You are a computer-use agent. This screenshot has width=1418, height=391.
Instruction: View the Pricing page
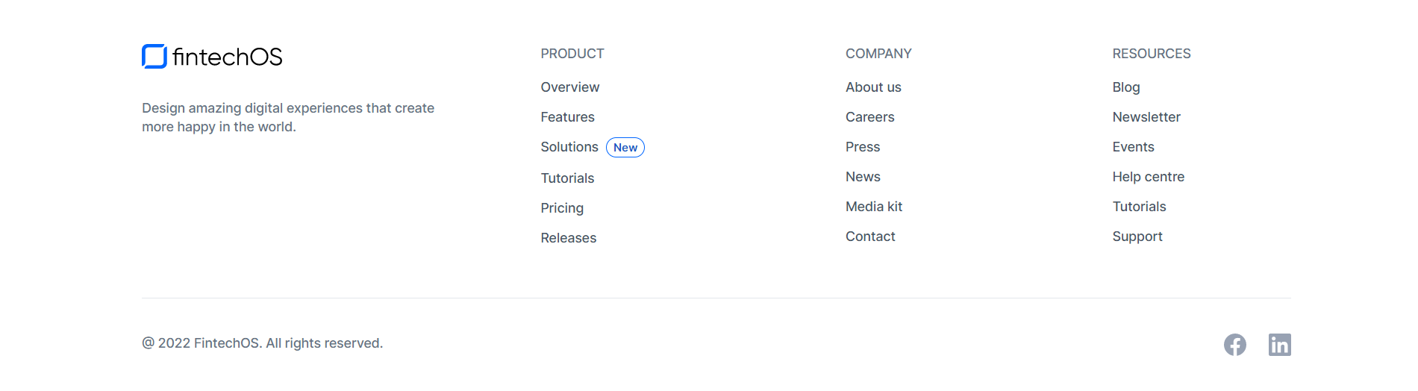[562, 208]
